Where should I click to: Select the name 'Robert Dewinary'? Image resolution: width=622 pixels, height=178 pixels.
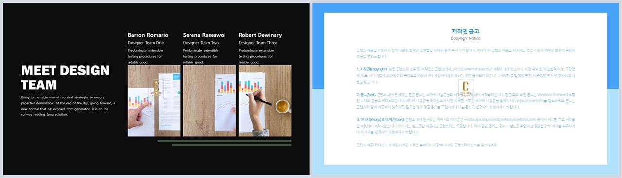(x=260, y=35)
